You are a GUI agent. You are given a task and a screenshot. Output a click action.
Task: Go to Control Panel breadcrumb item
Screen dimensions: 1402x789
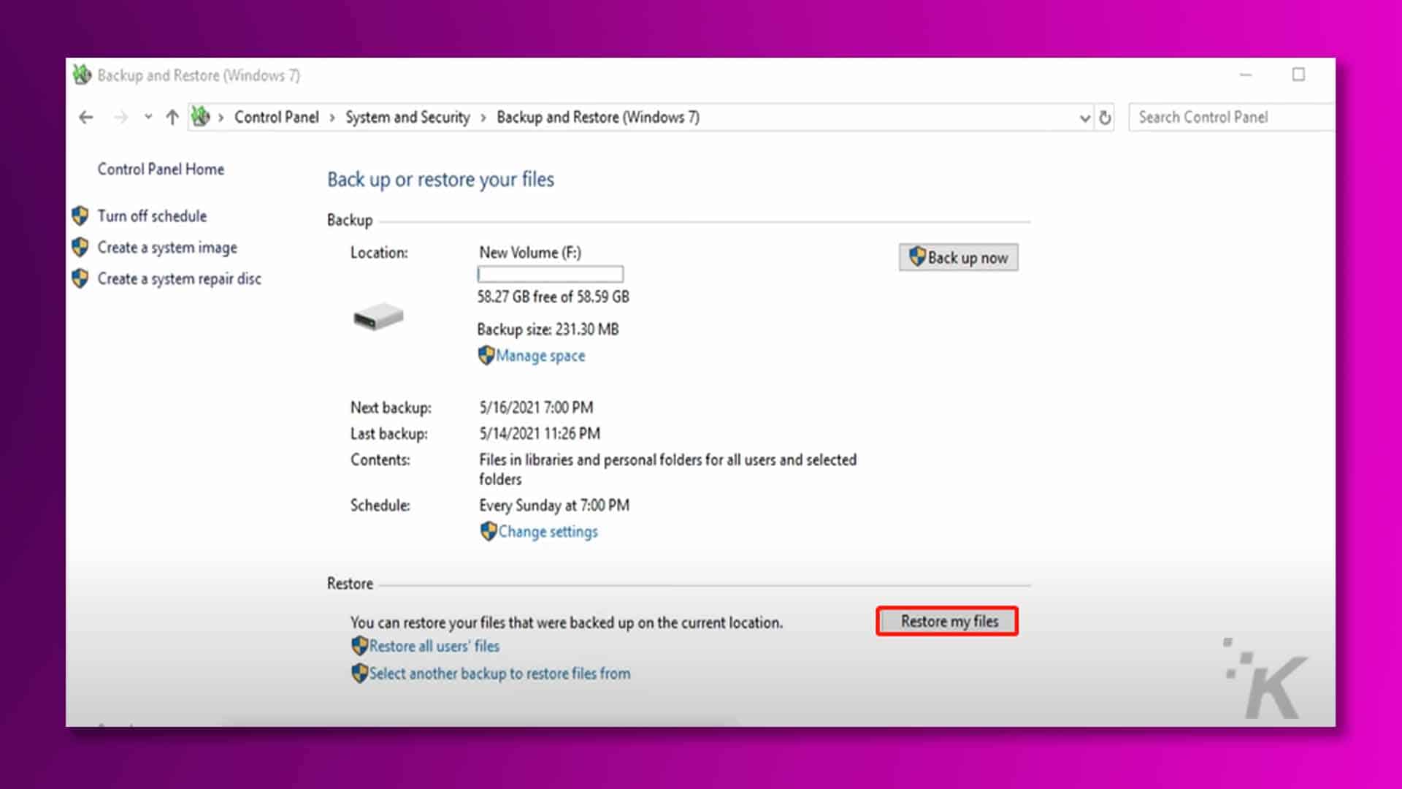276,118
